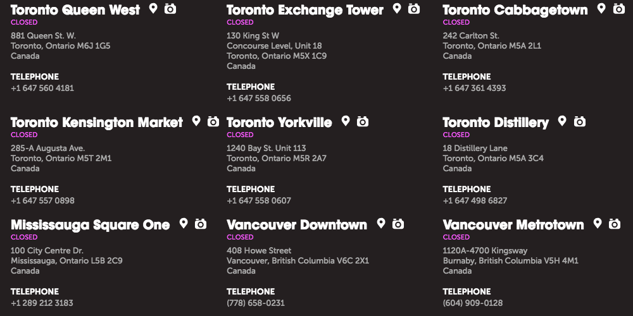
Task: Open camera icon for Toronto Kensington Market
Action: tap(213, 121)
